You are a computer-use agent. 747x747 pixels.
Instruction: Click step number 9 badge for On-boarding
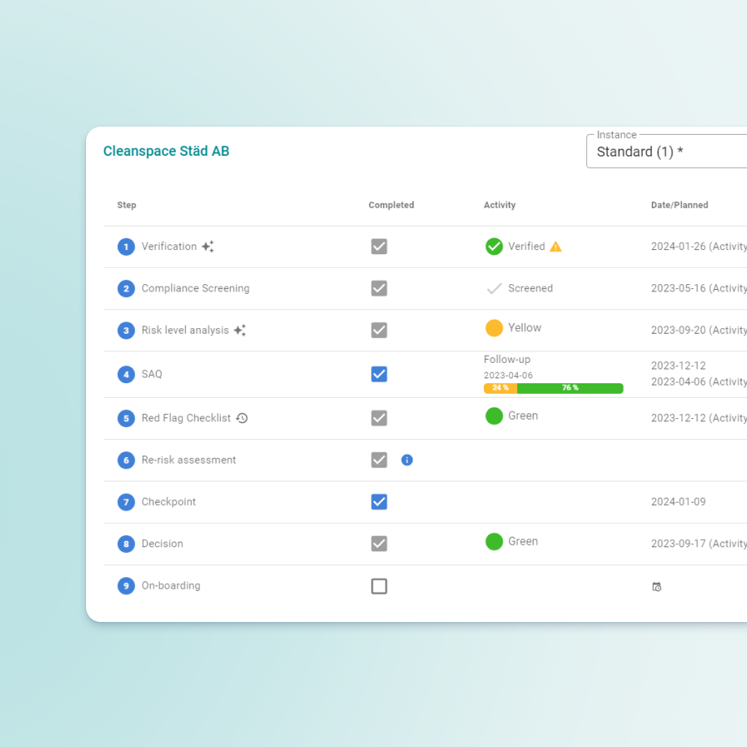[x=126, y=586]
